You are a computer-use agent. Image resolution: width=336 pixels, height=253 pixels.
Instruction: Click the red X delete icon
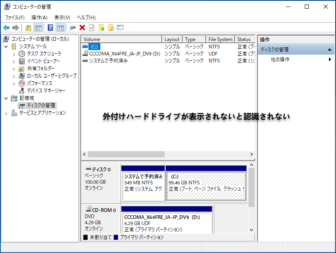pos(82,28)
